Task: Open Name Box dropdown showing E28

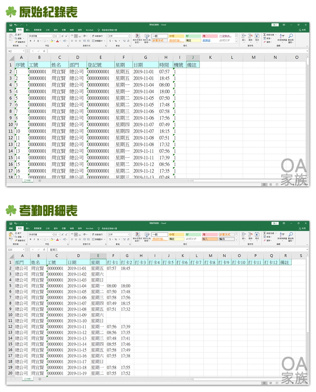Action: coord(23,250)
